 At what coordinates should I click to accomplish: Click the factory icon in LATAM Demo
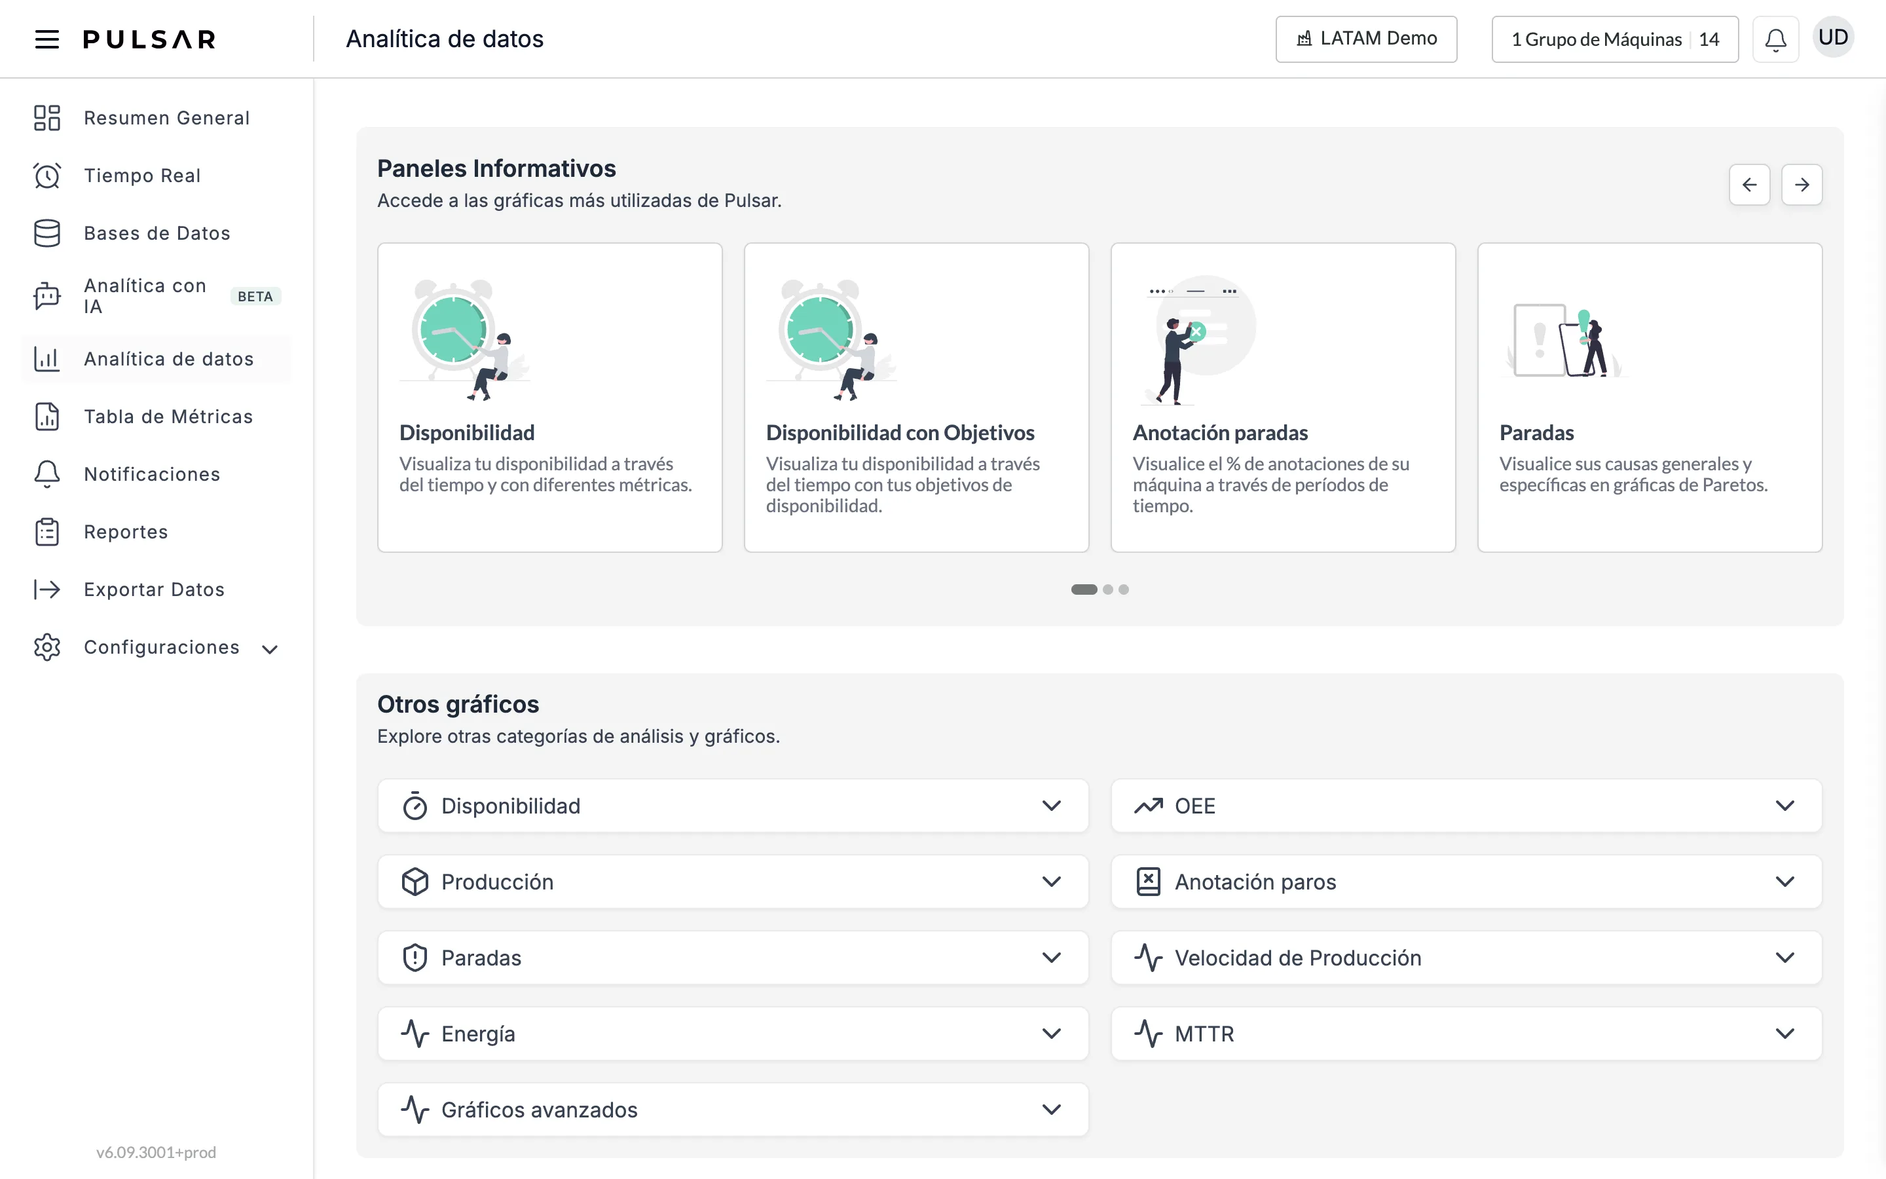point(1304,39)
